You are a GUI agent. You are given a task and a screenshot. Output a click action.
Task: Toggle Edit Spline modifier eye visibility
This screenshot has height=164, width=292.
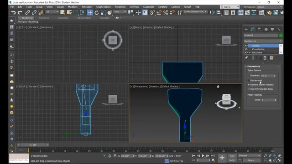(x=246, y=52)
